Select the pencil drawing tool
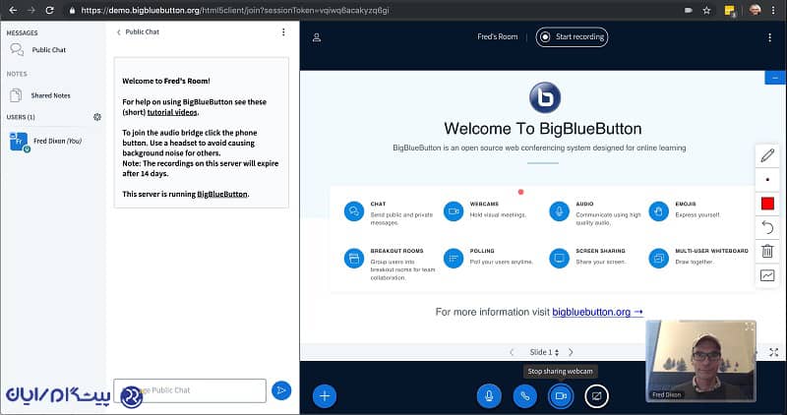 [767, 156]
